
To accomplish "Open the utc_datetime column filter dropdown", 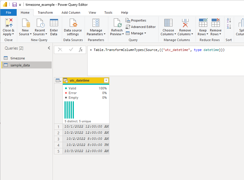I will (x=106, y=80).
